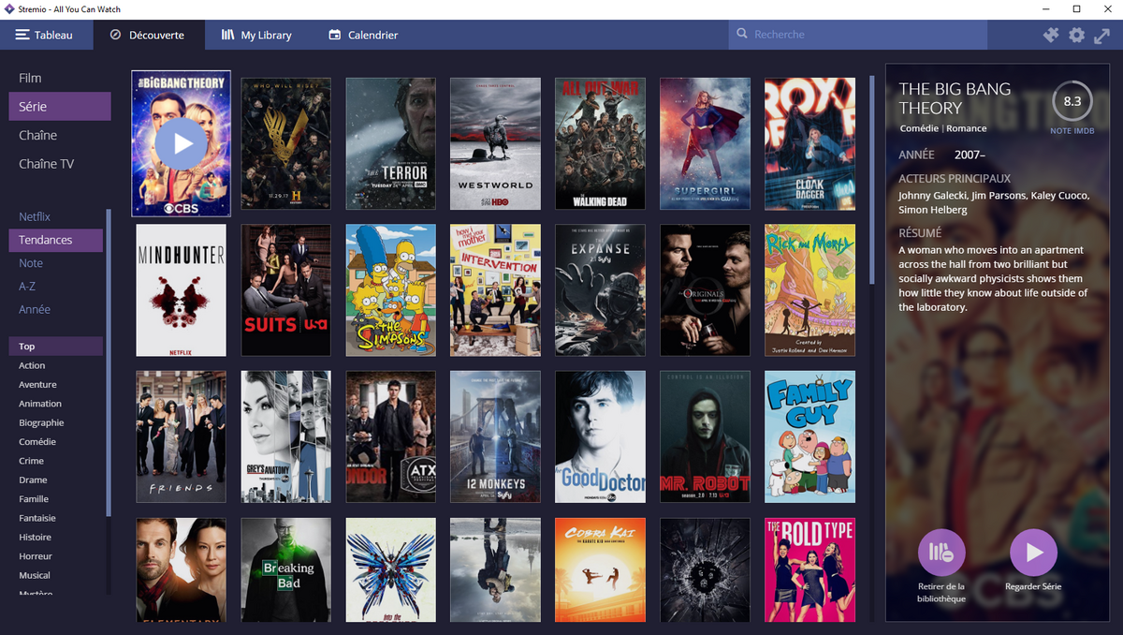Open the Friends poster
The image size is (1123, 635).
181,437
